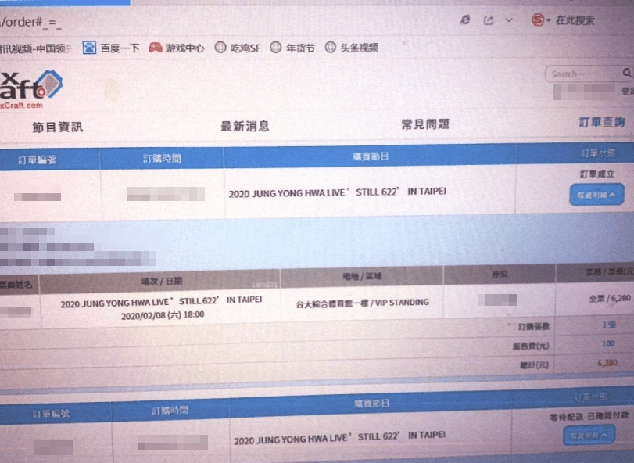This screenshot has height=463, width=634.
Task: Click globe icon beside 年货节
Action: [x=276, y=47]
